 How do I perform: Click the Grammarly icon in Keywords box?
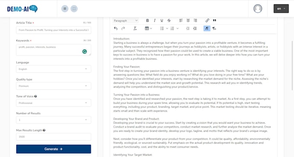tap(85, 51)
